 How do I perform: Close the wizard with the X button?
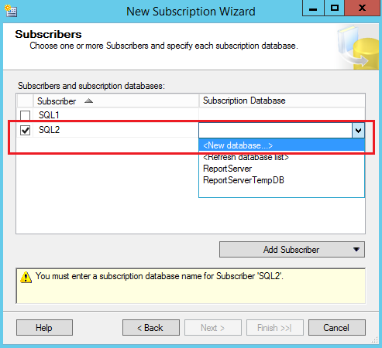tap(363, 8)
